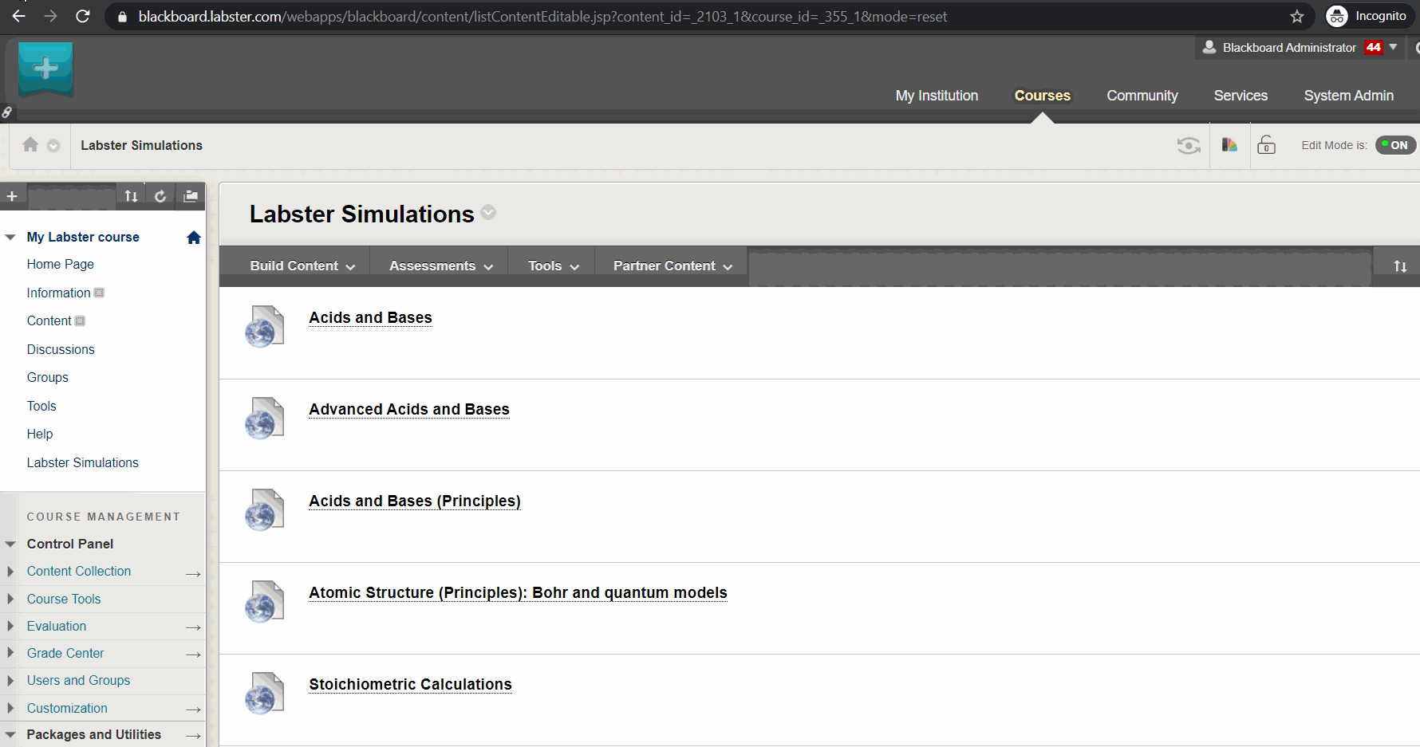Open Labster Simulations in the course menu
1420x747 pixels.
(82, 462)
